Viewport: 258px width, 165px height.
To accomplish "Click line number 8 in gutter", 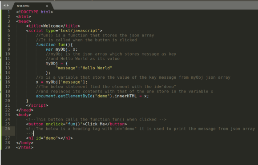I will coord(9,44).
